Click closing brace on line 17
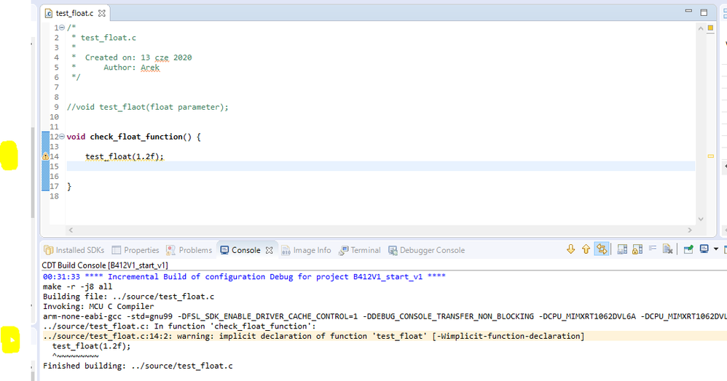The width and height of the screenshot is (727, 381). tap(69, 186)
